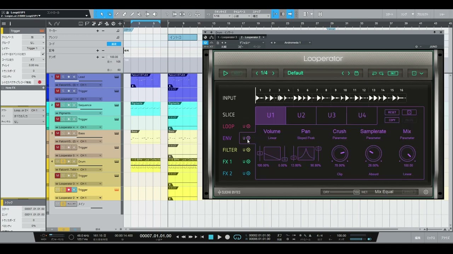Open the question mark help tool
The width and height of the screenshot is (453, 254).
(167, 14)
